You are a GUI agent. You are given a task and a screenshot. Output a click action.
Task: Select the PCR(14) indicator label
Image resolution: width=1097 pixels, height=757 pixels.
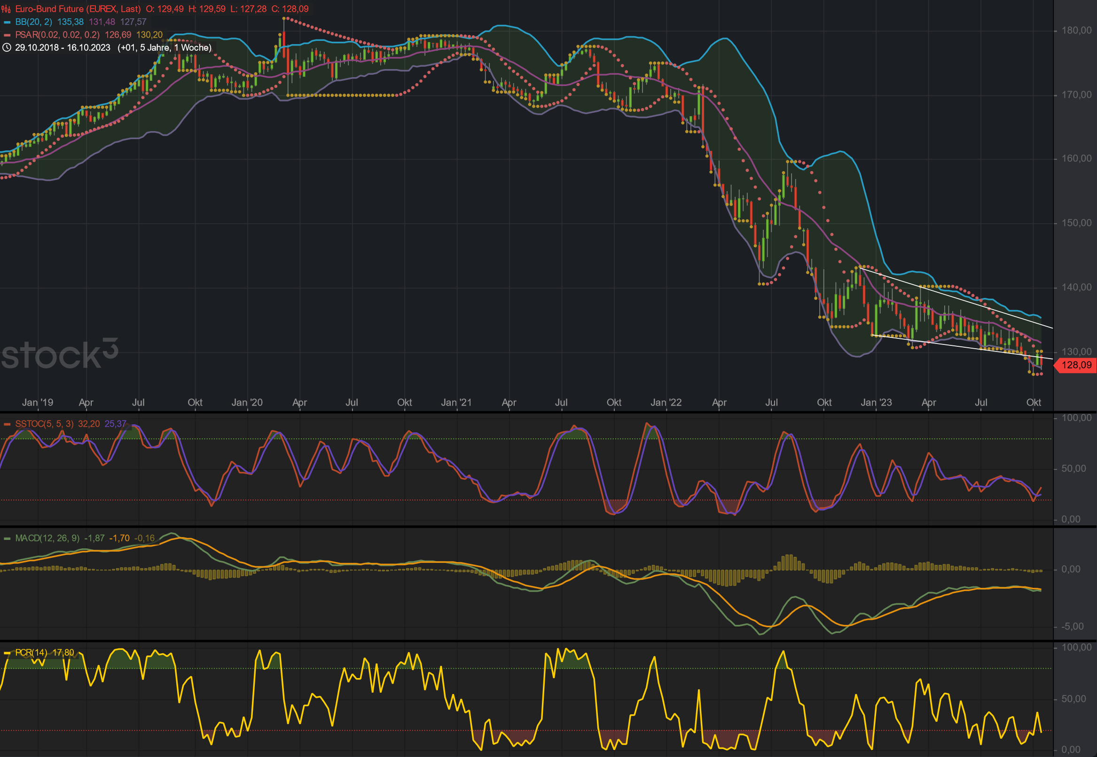pos(31,653)
